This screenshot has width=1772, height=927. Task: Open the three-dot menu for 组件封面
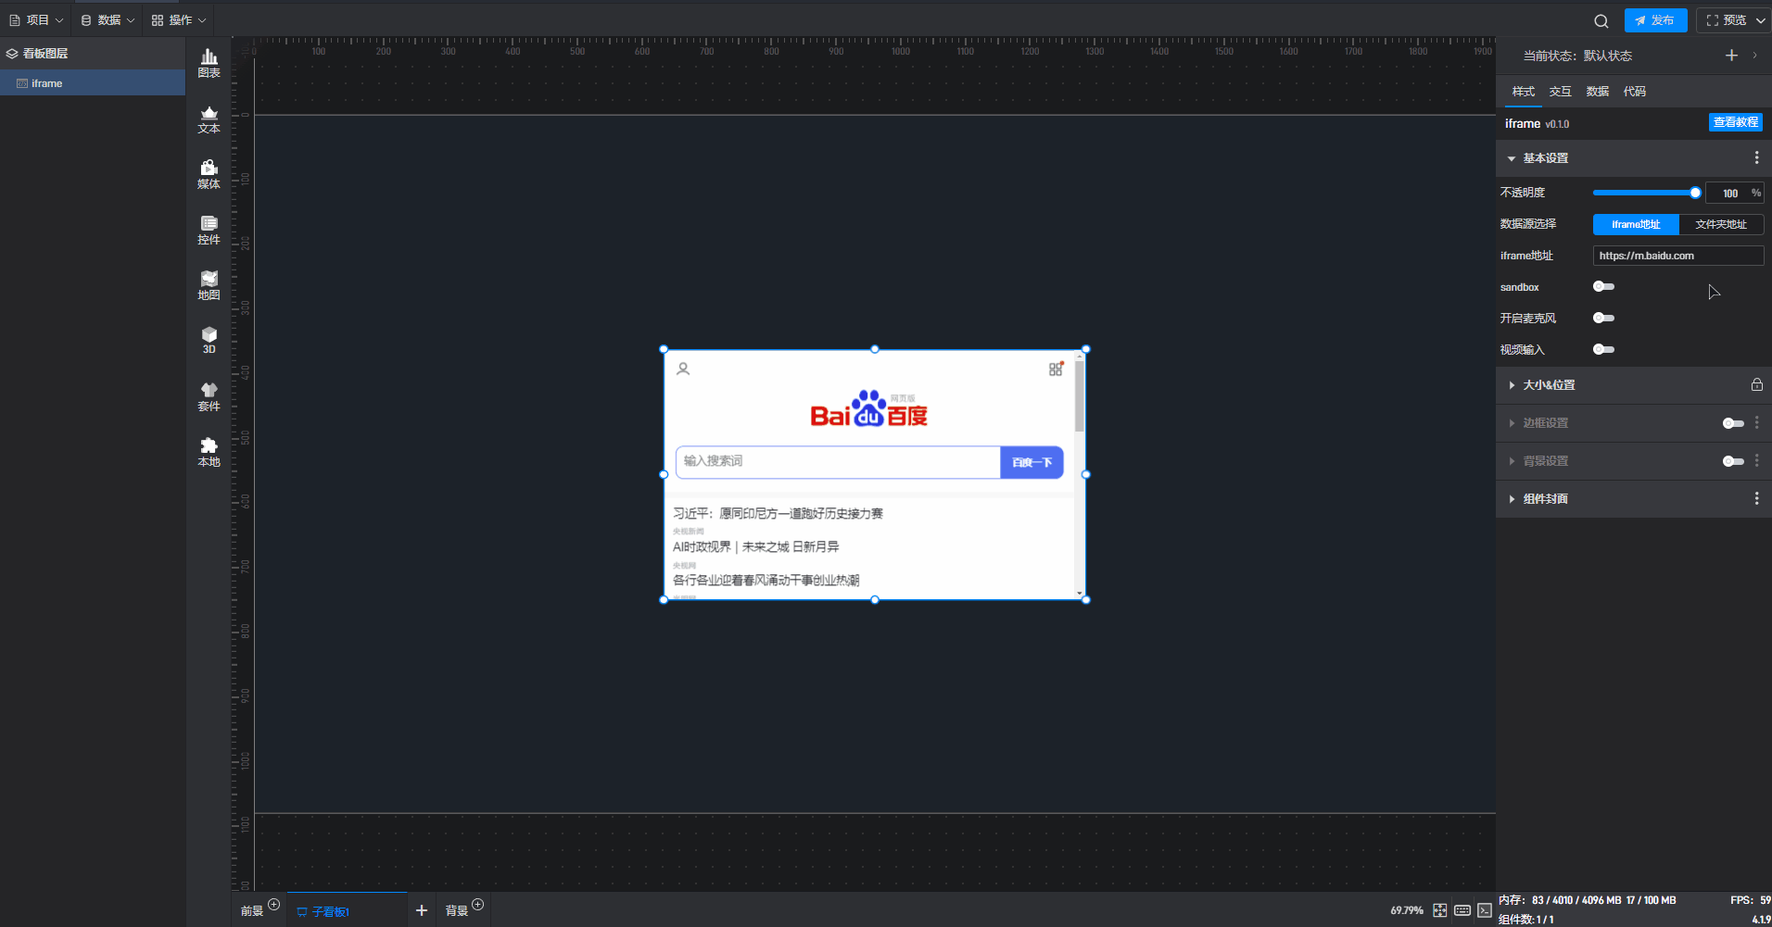coord(1756,498)
